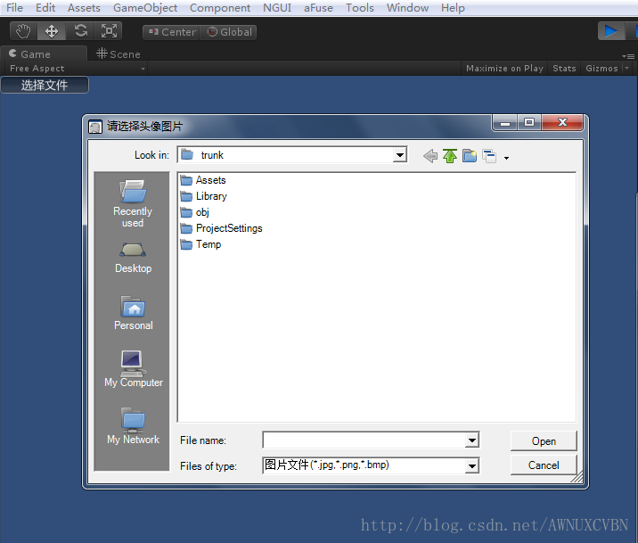Go back with the left arrow icon

[x=430, y=156]
